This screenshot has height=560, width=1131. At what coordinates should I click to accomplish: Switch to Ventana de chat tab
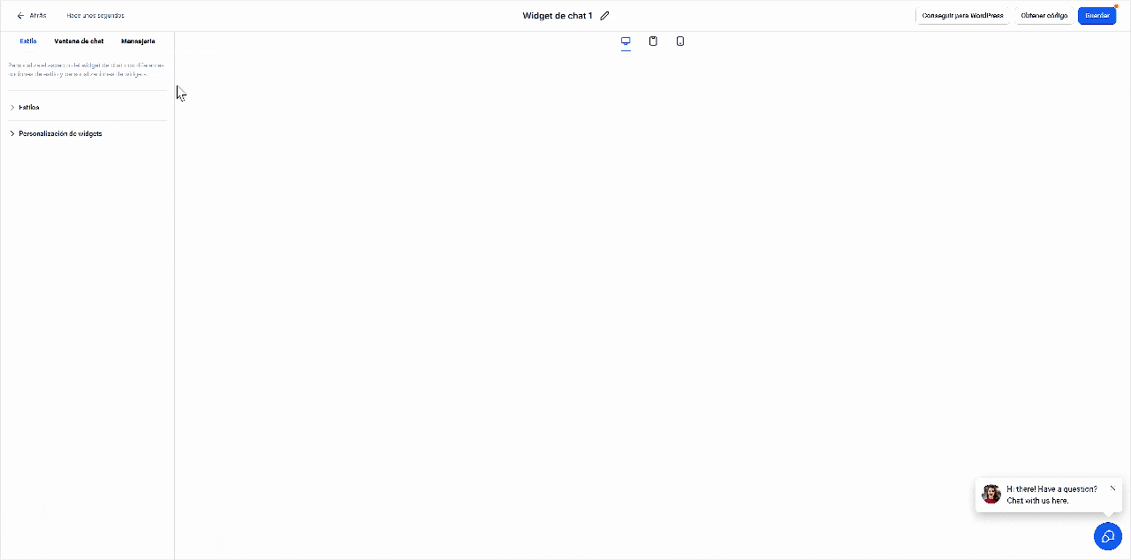(x=79, y=42)
